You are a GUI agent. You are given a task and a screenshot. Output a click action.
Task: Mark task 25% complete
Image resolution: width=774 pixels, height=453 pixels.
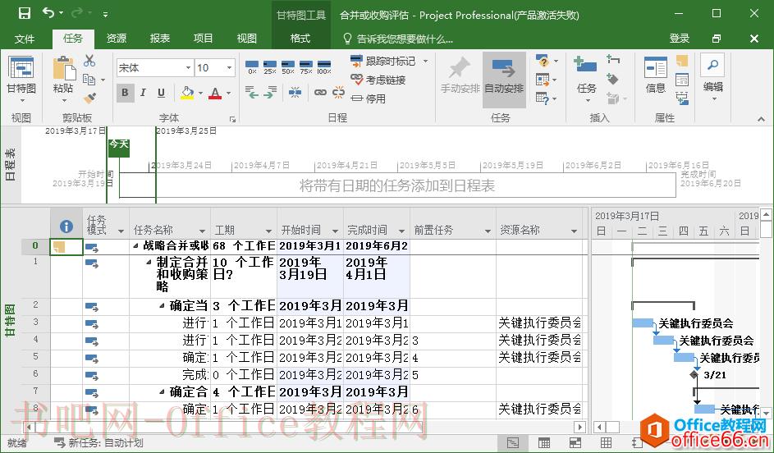tap(269, 67)
